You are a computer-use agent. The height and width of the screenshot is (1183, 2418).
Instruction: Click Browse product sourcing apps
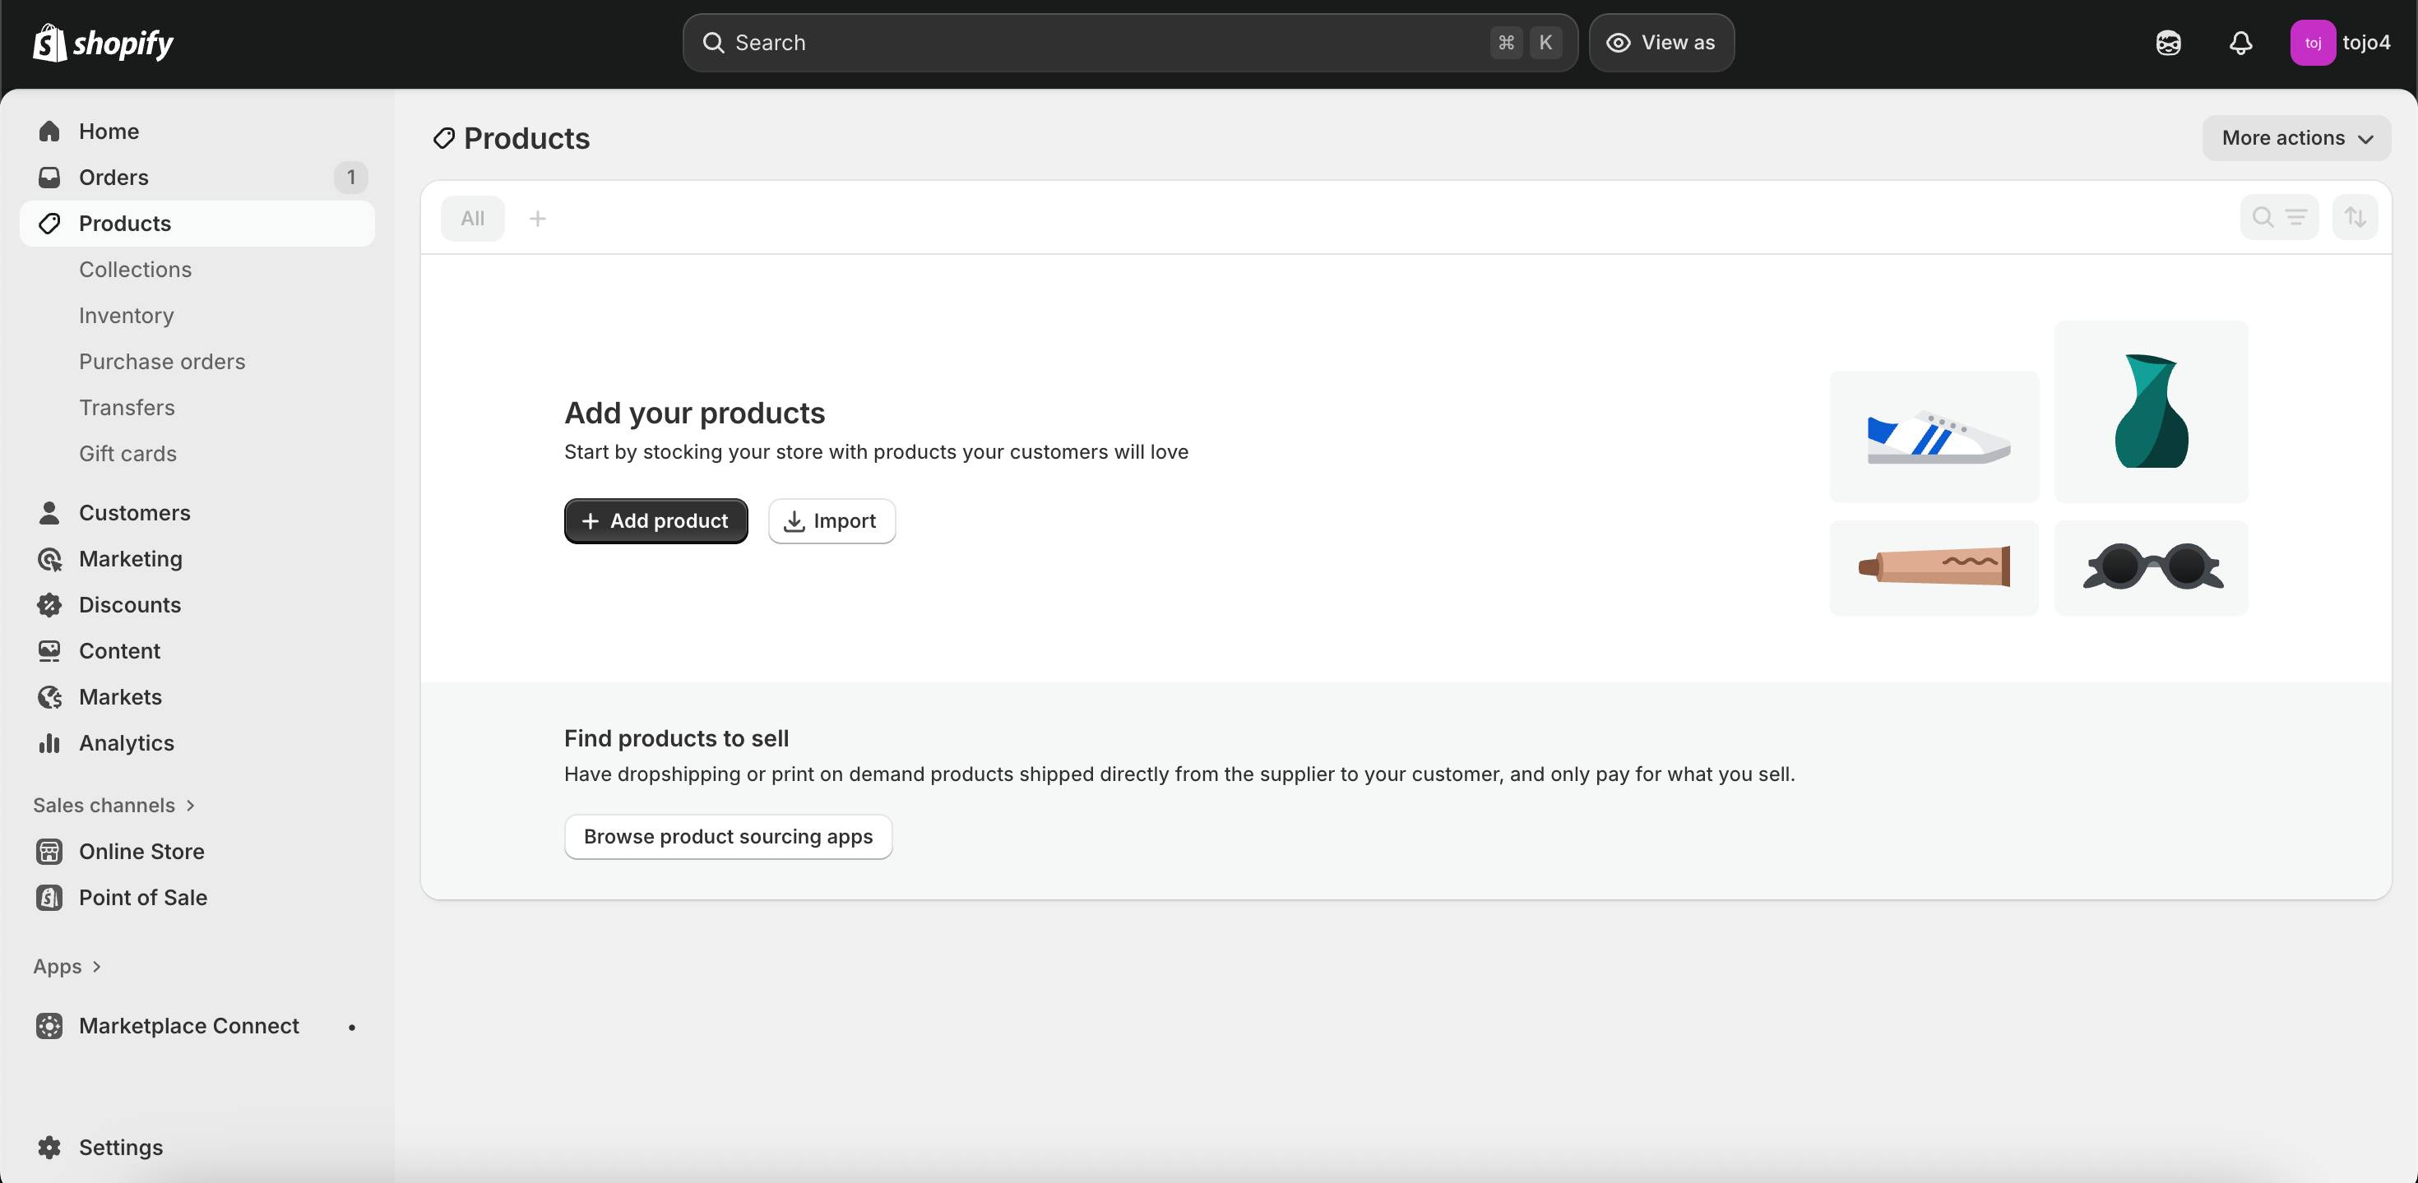click(x=728, y=836)
